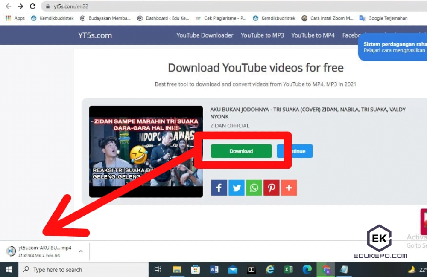
Task: Switch to YouTube to MP4 conversion
Action: tap(313, 35)
